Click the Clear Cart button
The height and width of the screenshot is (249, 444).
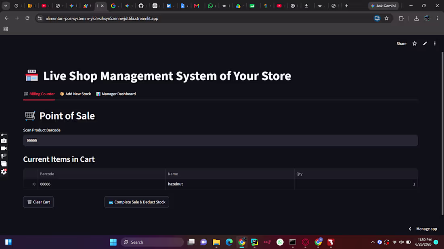(x=38, y=202)
